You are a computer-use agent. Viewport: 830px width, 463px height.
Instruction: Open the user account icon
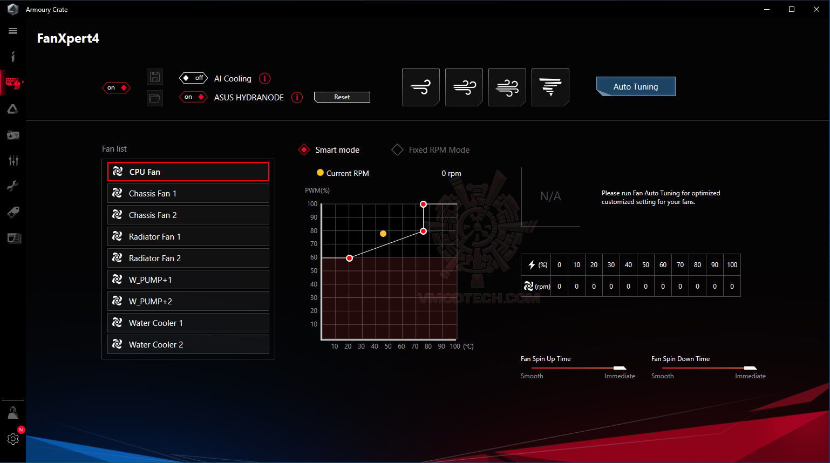pos(13,413)
